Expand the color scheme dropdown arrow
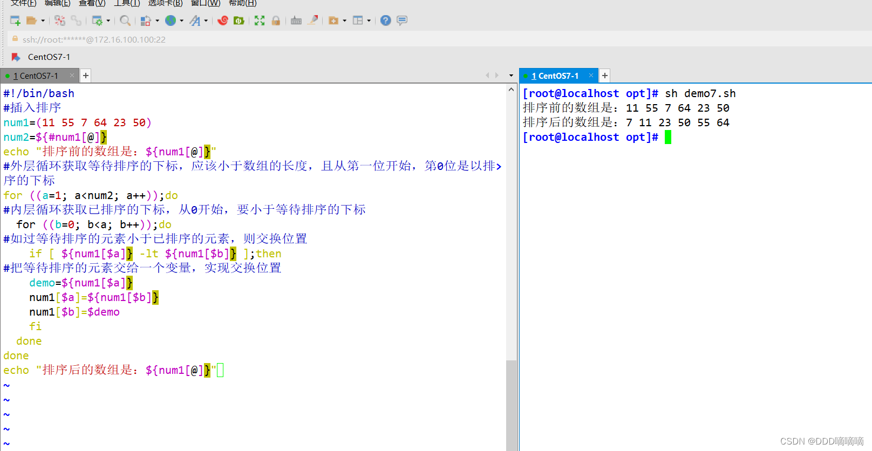This screenshot has width=872, height=451. pos(157,20)
